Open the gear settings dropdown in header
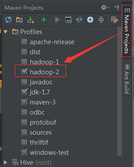The image size is (134, 167). tap(105, 8)
